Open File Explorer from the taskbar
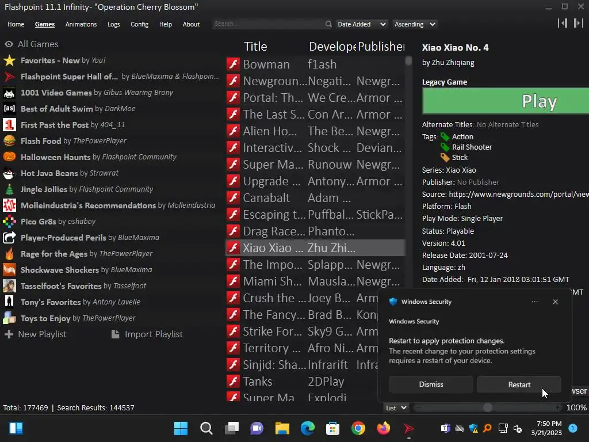Screen dimensions: 589x442 282,428
